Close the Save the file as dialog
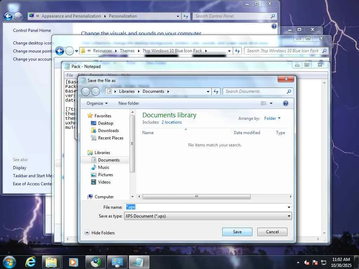Screen dimensions: 359x269 [x=286, y=79]
